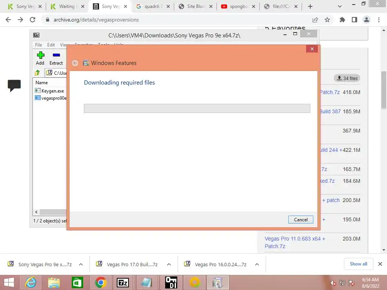Click the download progress bar
The width and height of the screenshot is (387, 290).
(197, 108)
